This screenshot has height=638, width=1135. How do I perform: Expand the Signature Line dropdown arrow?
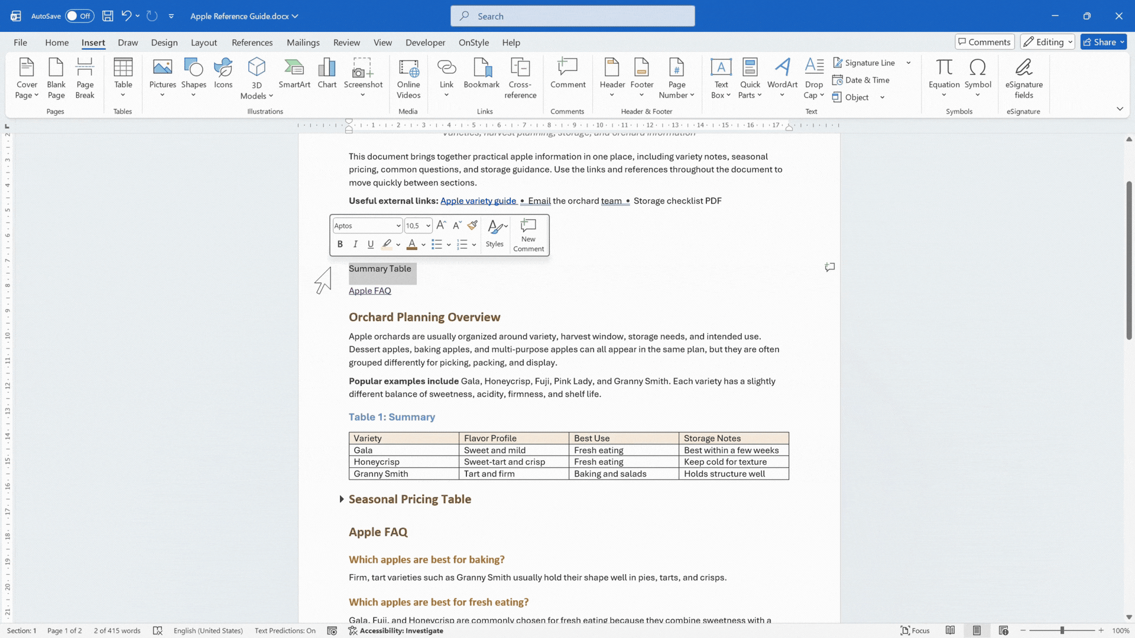click(x=909, y=63)
